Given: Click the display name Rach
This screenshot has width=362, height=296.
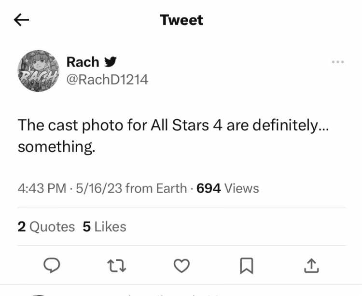Looking at the screenshot, I should coord(83,62).
